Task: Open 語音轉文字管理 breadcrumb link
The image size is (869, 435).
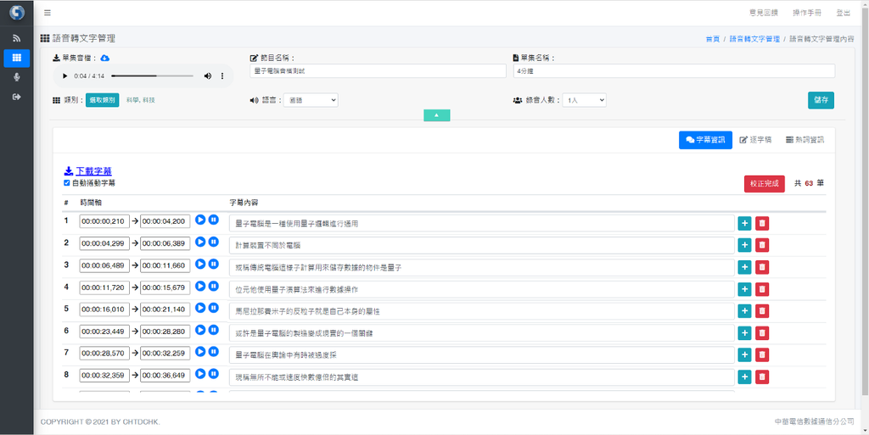Action: [754, 39]
